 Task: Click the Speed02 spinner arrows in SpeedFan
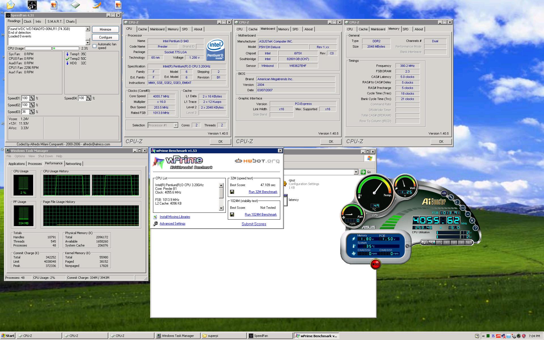coord(32,105)
